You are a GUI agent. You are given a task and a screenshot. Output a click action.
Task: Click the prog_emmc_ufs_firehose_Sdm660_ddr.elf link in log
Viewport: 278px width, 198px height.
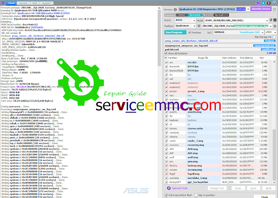click(38, 36)
